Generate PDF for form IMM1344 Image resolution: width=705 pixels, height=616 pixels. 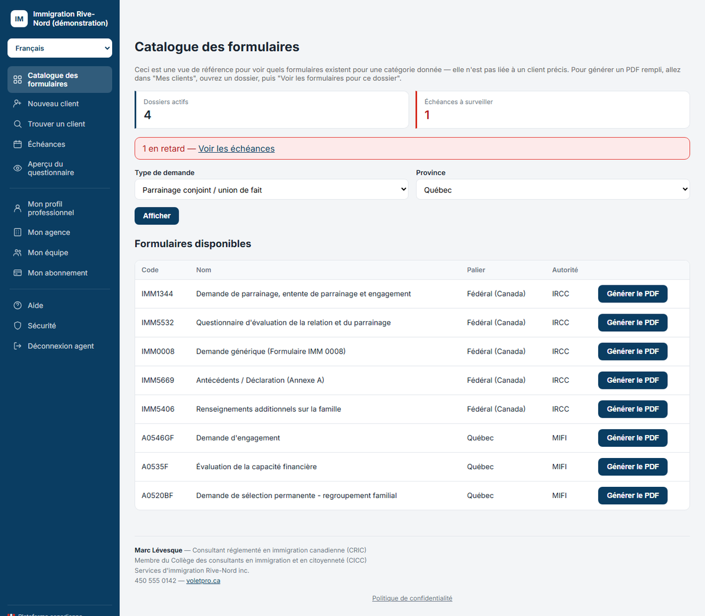pos(633,294)
